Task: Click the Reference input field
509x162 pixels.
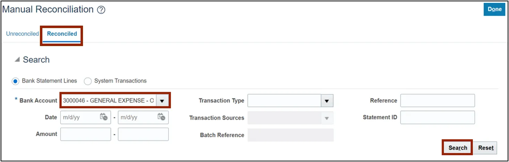Action: (x=437, y=101)
